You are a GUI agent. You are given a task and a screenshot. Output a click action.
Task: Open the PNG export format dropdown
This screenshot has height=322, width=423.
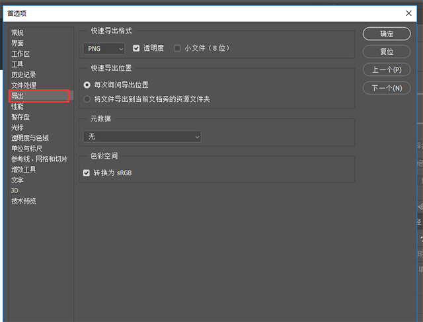(x=104, y=48)
